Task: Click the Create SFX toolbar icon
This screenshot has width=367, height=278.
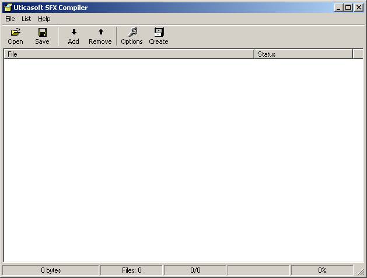Action: point(158,33)
